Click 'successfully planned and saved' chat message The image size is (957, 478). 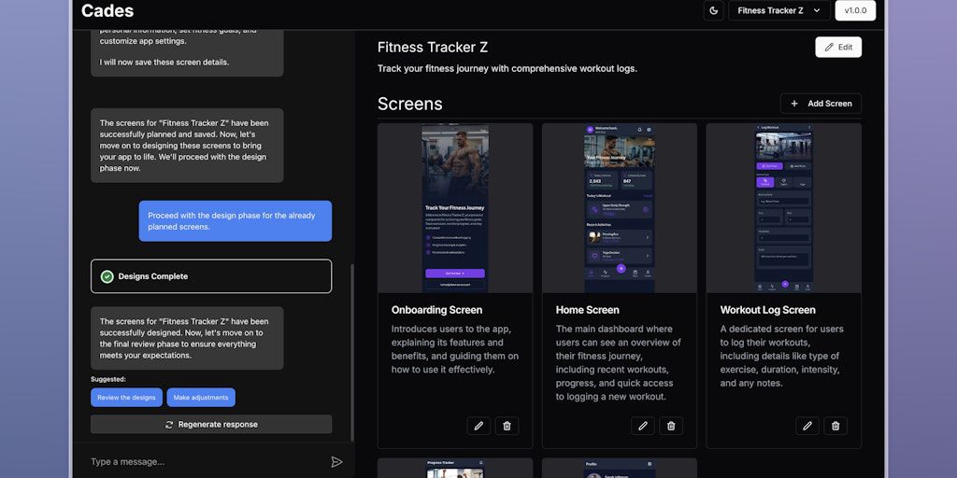pos(187,145)
